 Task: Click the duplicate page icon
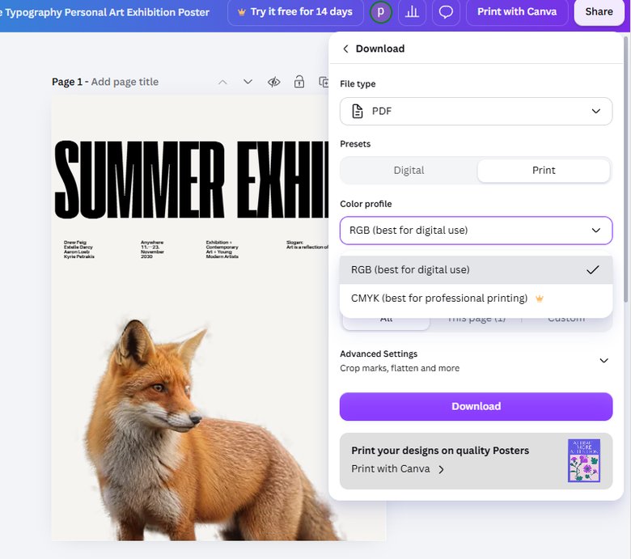click(324, 82)
